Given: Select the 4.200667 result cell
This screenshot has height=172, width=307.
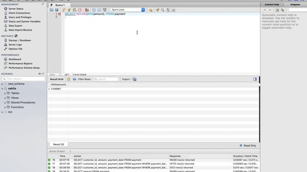Looking at the screenshot, I should coord(56,89).
